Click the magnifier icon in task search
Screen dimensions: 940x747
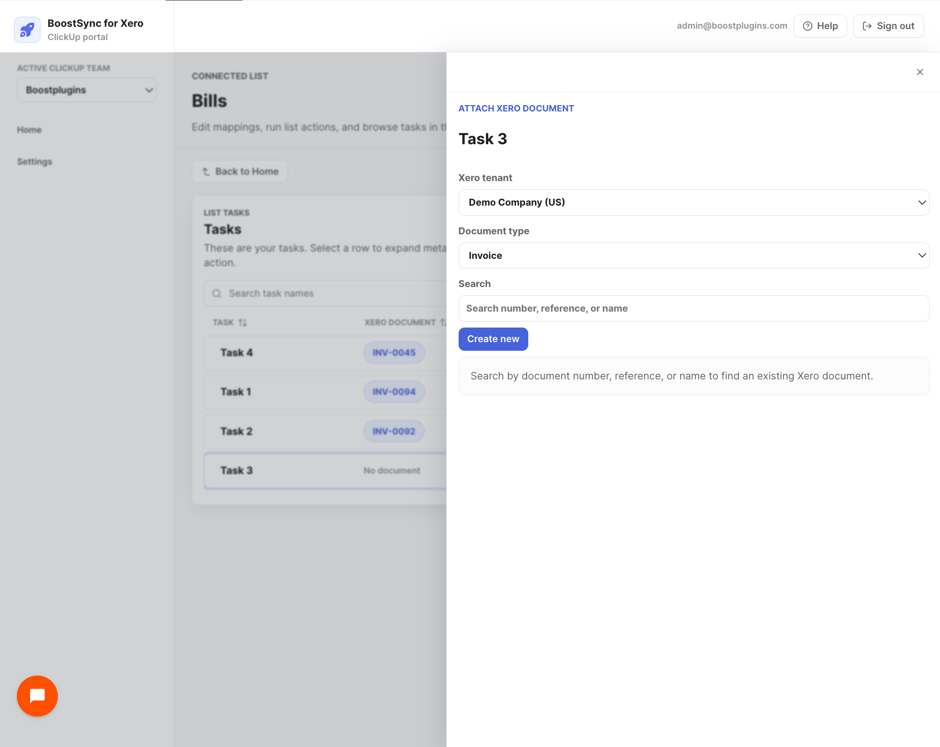pos(217,293)
